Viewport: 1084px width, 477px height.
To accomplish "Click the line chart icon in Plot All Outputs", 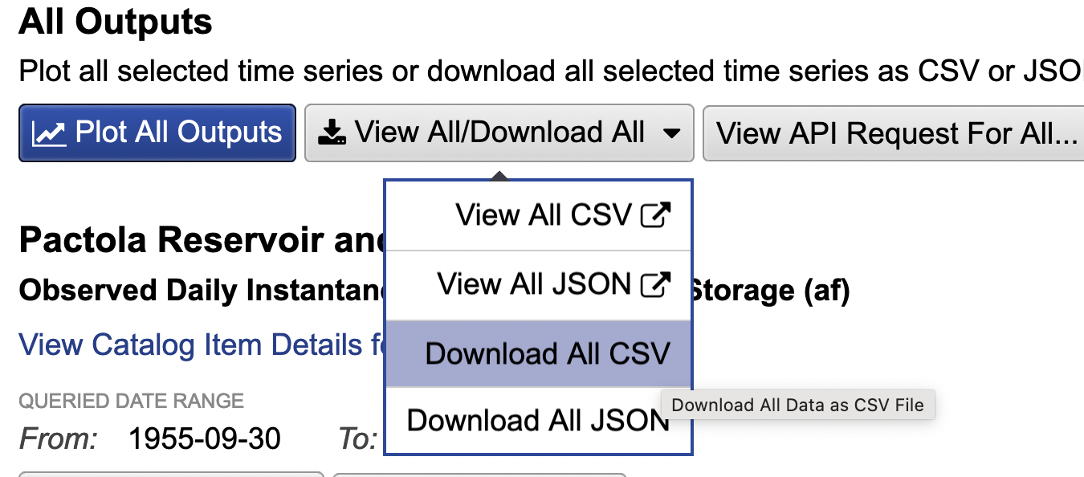I will coord(49,133).
